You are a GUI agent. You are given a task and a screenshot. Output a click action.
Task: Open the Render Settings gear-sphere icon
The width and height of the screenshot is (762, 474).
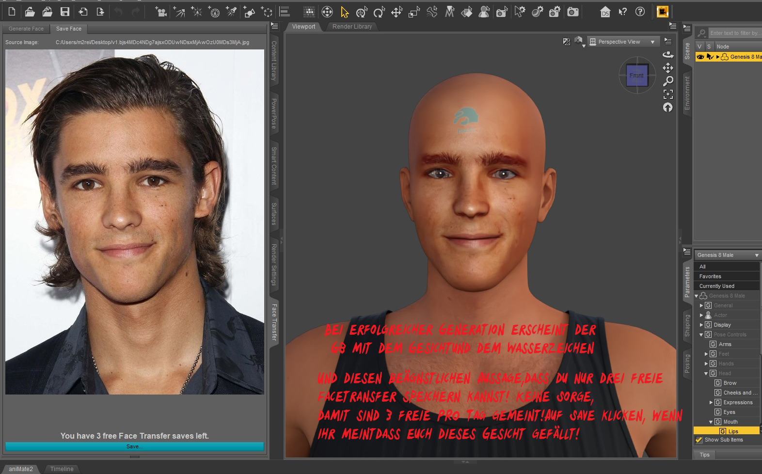(x=537, y=12)
